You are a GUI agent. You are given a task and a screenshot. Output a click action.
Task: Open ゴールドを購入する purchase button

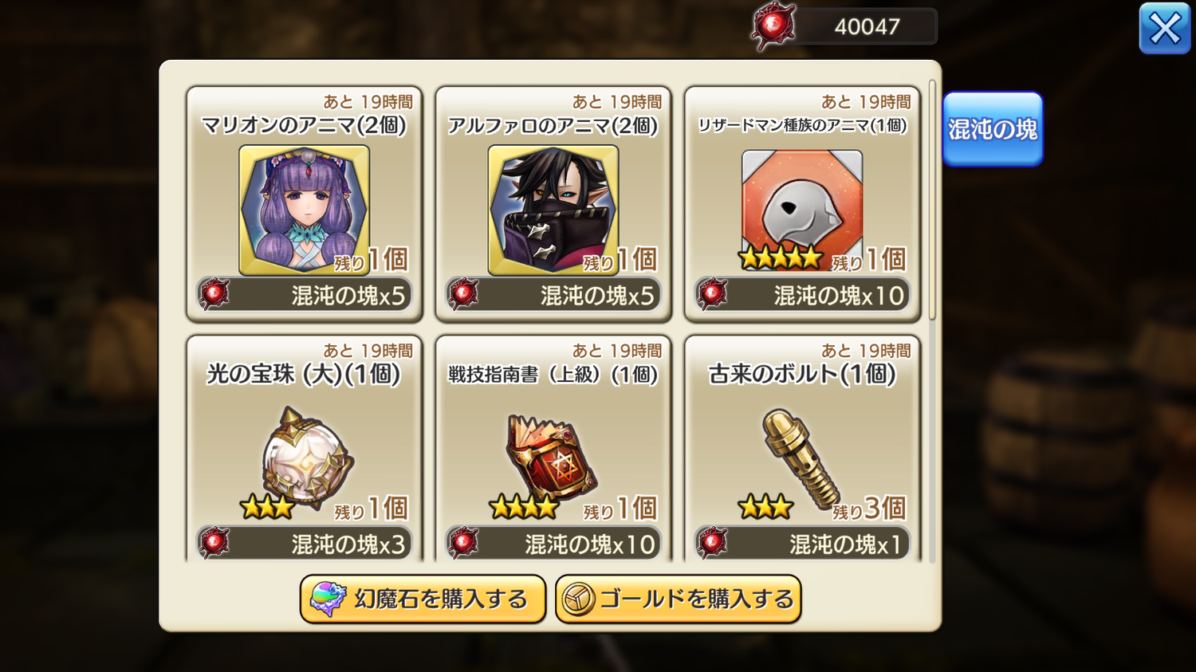[679, 599]
